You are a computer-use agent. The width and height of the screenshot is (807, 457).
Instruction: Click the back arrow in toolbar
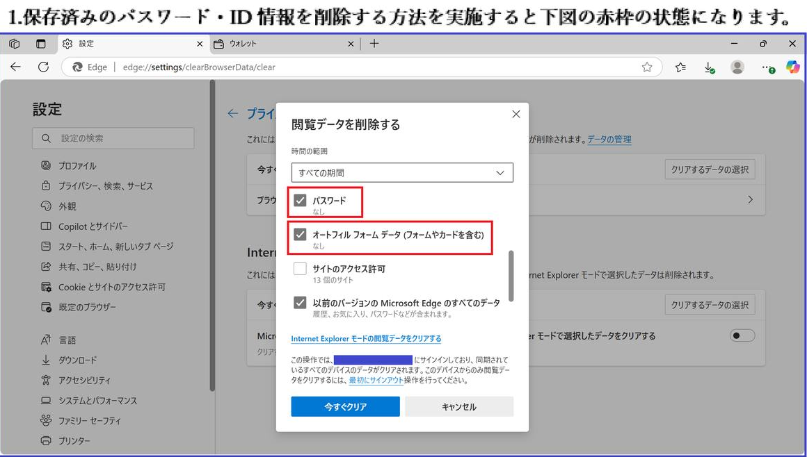[15, 67]
